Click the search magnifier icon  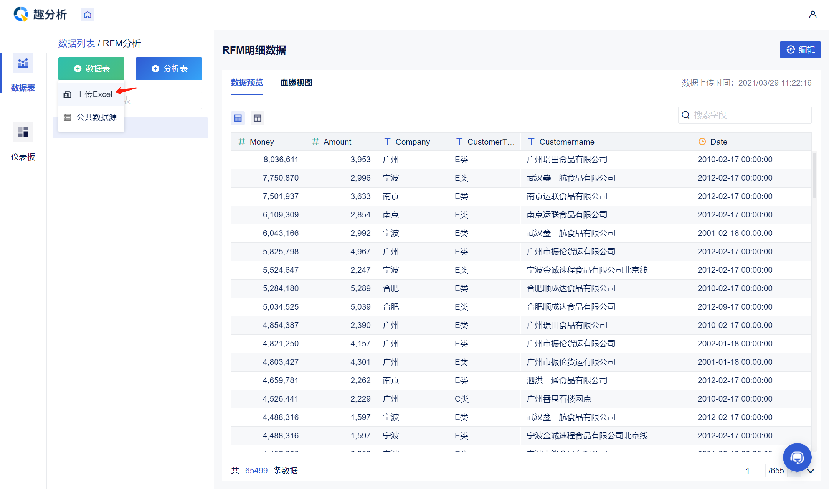click(686, 115)
